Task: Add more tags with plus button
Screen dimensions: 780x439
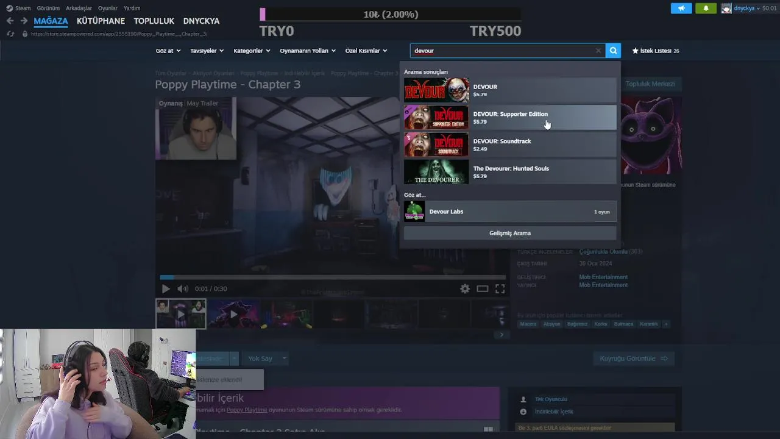Action: [x=666, y=324]
